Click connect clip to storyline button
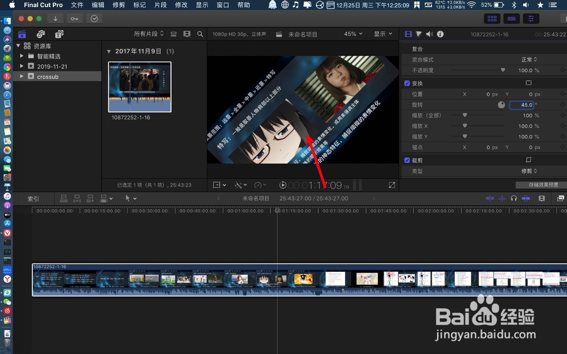 [x=64, y=198]
